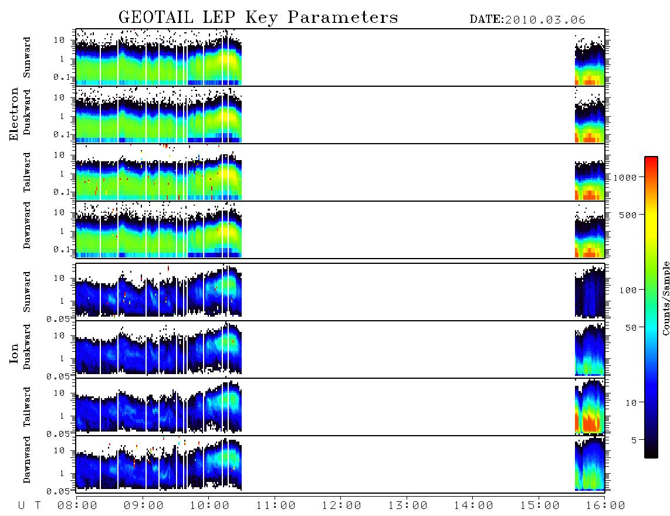This screenshot has width=670, height=516.
Task: Click the '5' color scale label
Action: 634,440
